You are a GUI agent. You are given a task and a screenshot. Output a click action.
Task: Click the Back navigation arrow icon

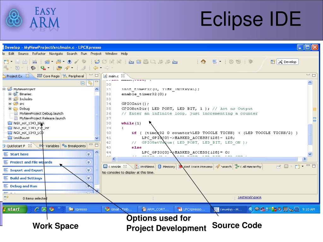tap(96, 68)
